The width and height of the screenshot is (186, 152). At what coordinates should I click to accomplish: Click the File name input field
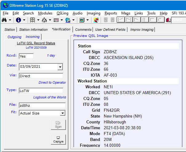42,105
